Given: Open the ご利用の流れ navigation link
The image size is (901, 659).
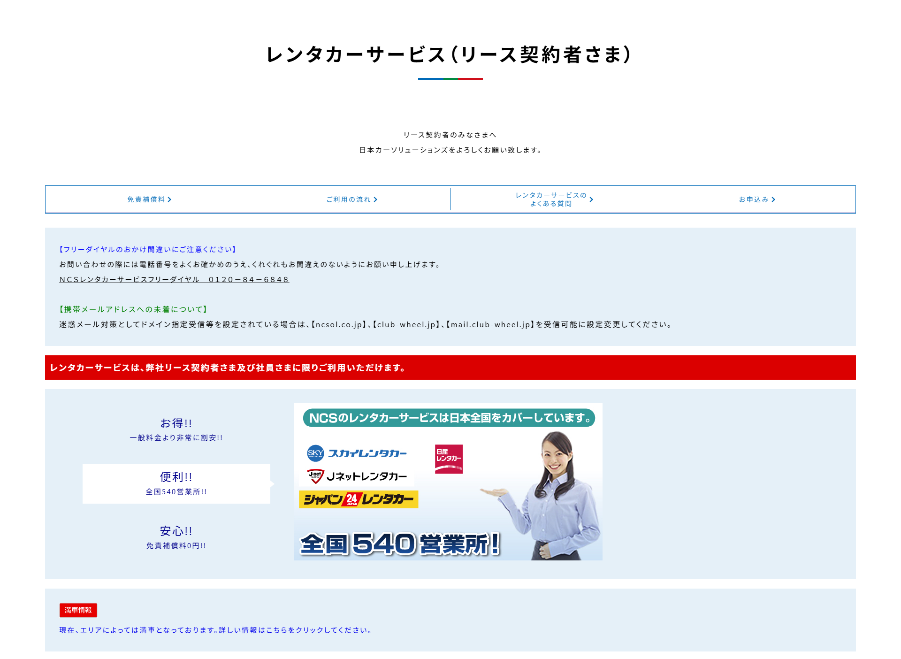Looking at the screenshot, I should coord(349,199).
